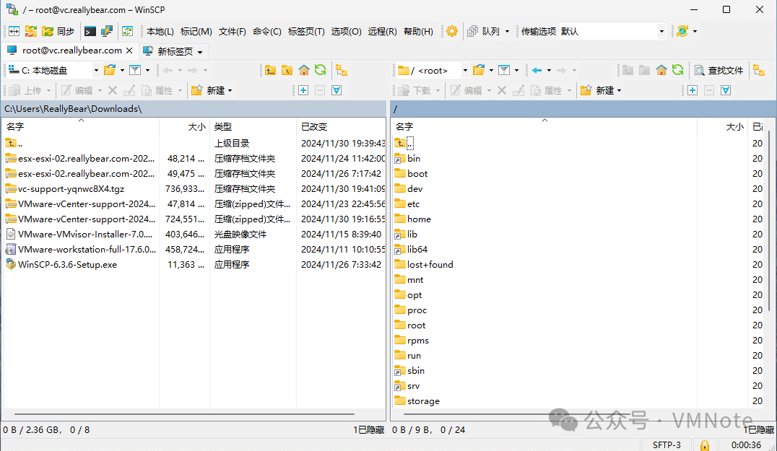Toggle the remote directory tree icon

pyautogui.click(x=759, y=70)
